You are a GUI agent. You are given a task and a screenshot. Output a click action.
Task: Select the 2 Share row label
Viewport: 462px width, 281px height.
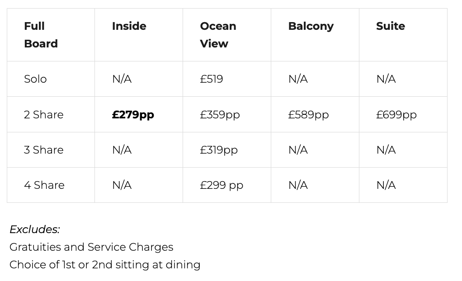pyautogui.click(x=43, y=115)
